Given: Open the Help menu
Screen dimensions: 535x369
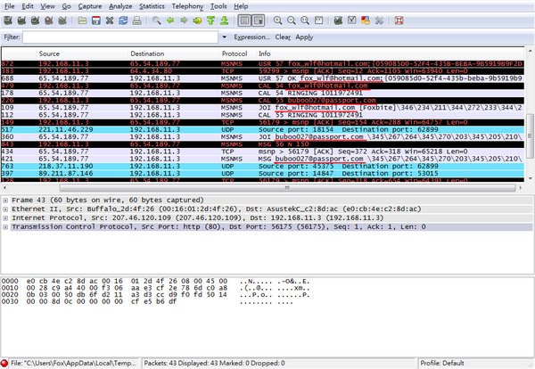Looking at the screenshot, I should pyautogui.click(x=241, y=6).
